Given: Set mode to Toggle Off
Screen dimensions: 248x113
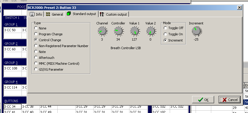Looking at the screenshot, I should tap(174, 28).
